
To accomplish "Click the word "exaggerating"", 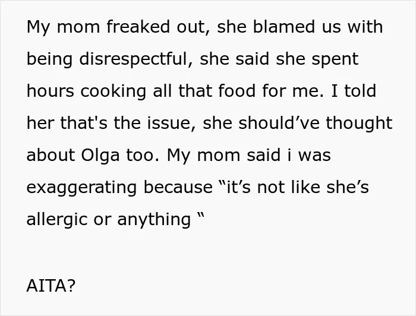I will coord(81,188).
